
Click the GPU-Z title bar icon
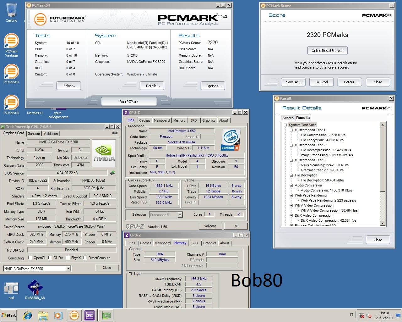[3, 127]
